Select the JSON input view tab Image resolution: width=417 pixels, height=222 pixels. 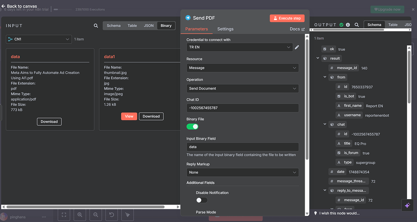coord(149,26)
